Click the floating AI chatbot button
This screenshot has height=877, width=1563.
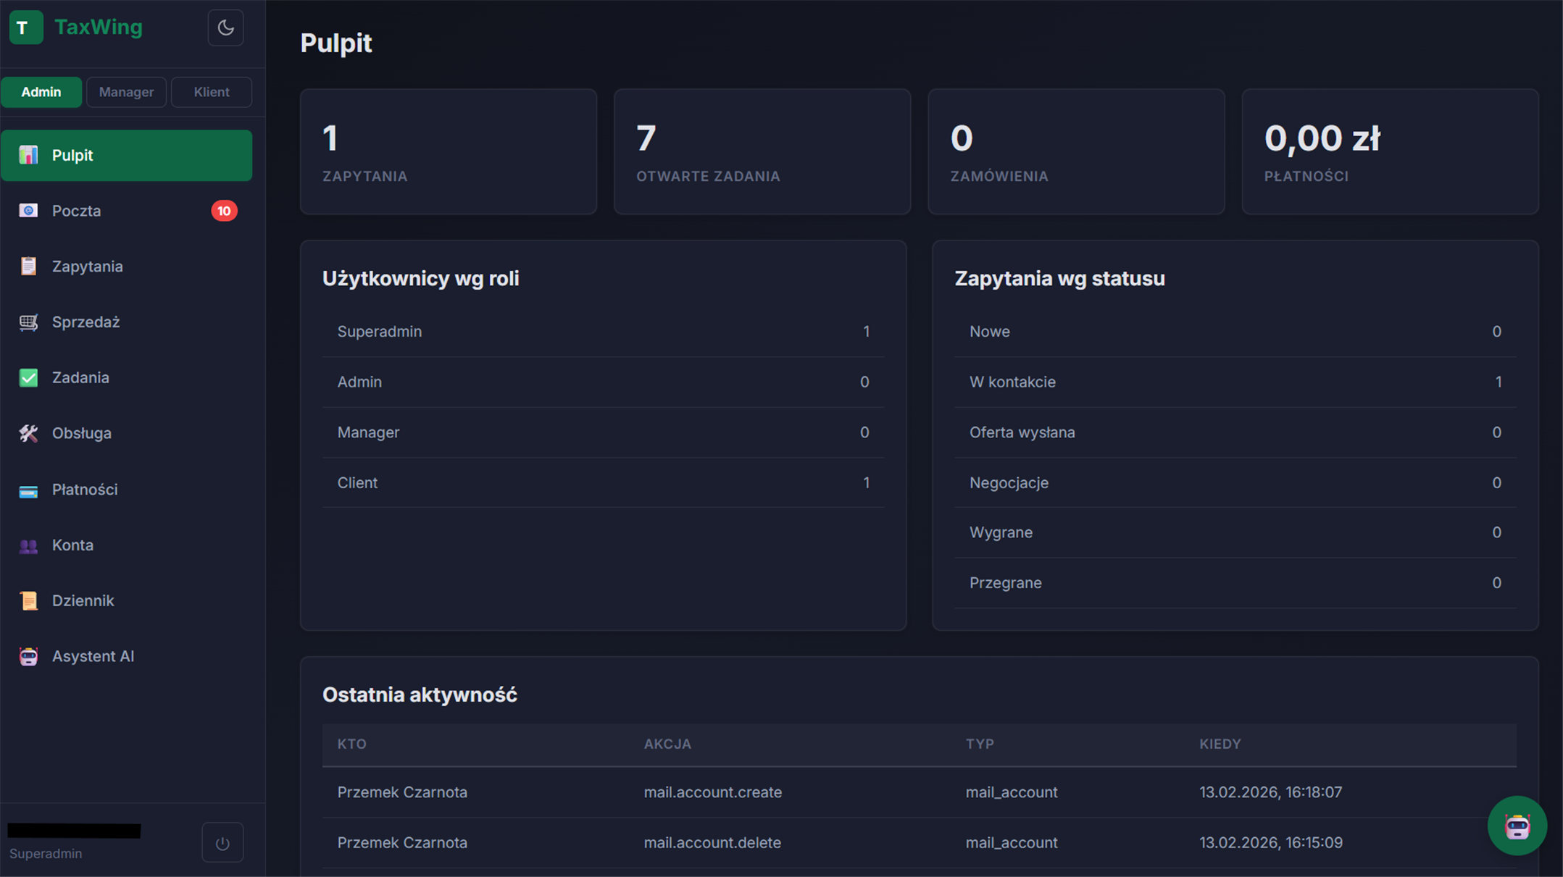coord(1517,826)
